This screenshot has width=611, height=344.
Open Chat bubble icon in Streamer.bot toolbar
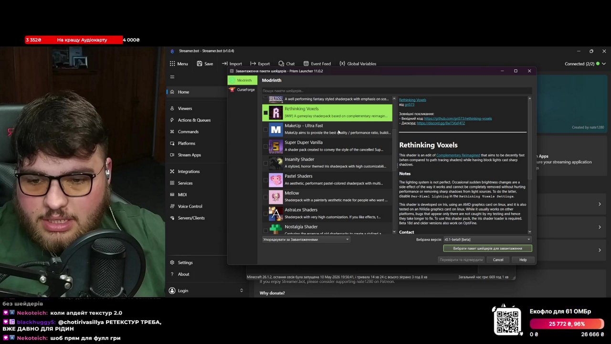click(281, 64)
